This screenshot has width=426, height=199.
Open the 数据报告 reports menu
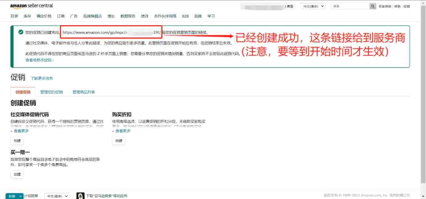point(128,16)
